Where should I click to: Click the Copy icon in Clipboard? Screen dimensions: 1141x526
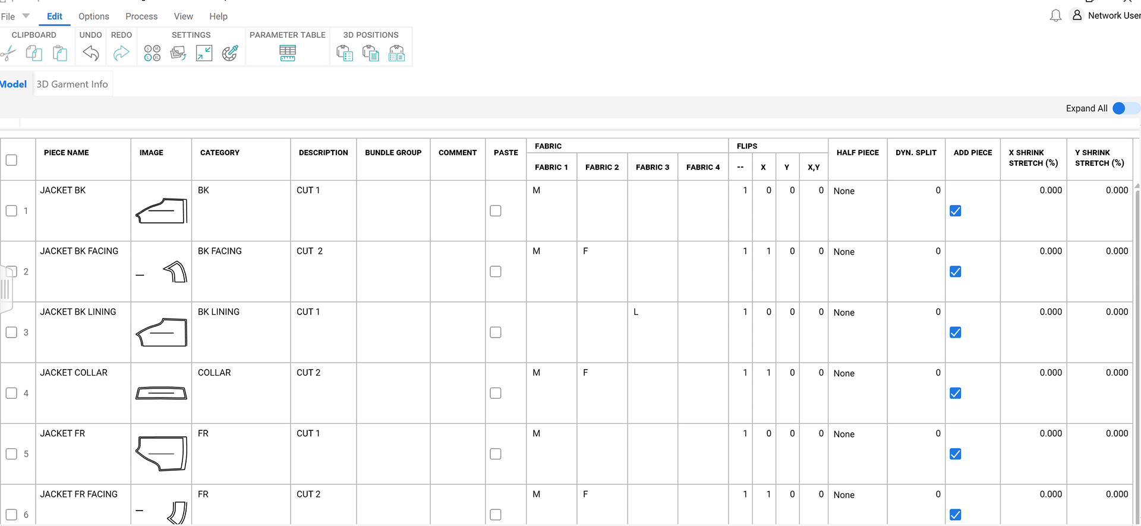pyautogui.click(x=34, y=53)
